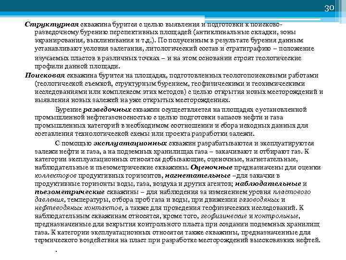Image resolution: width=346 pixels, height=260 pixels.
Task: Click phrase "месторождений высоковязких нефтей."
Action: click(259, 240)
